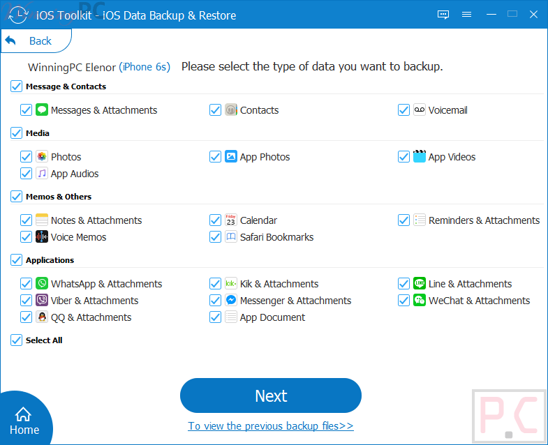This screenshot has height=445, width=548.
Task: Click the Back arrow icon
Action: tap(10, 40)
